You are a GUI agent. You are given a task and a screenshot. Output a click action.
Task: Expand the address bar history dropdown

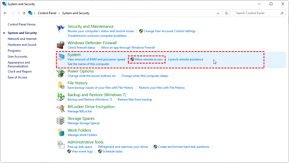coord(218,13)
